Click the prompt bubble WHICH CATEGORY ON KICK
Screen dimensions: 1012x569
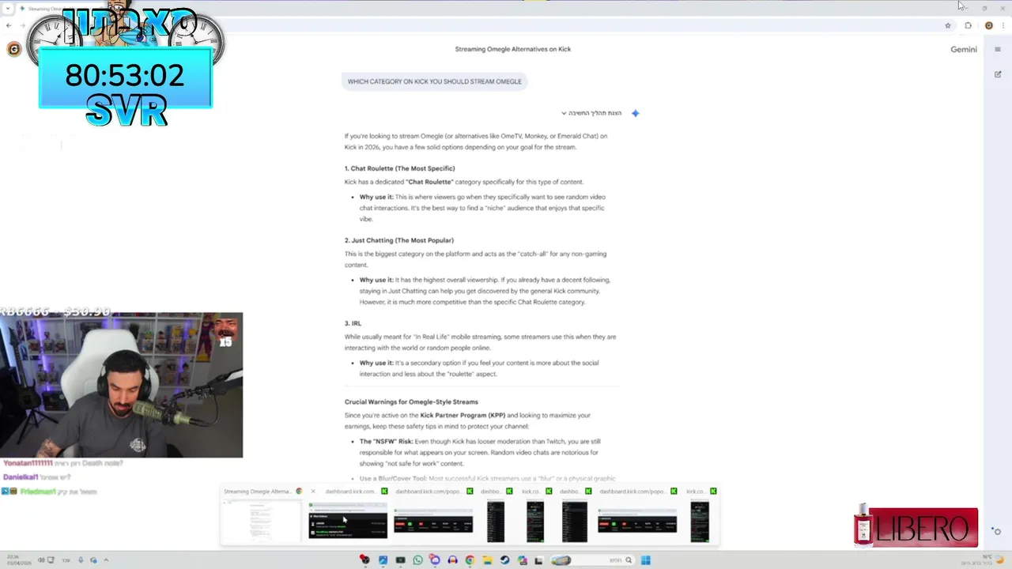435,81
